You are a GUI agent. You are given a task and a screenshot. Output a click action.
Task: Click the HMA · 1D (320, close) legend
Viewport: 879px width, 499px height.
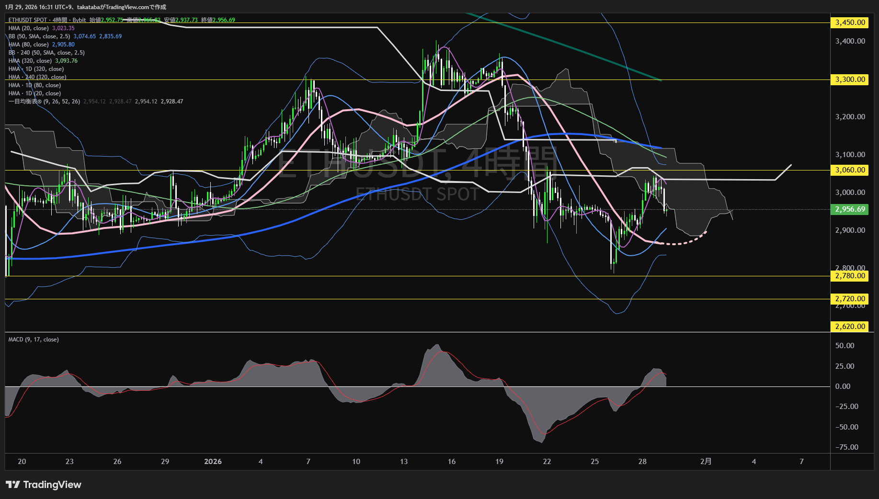tap(36, 69)
